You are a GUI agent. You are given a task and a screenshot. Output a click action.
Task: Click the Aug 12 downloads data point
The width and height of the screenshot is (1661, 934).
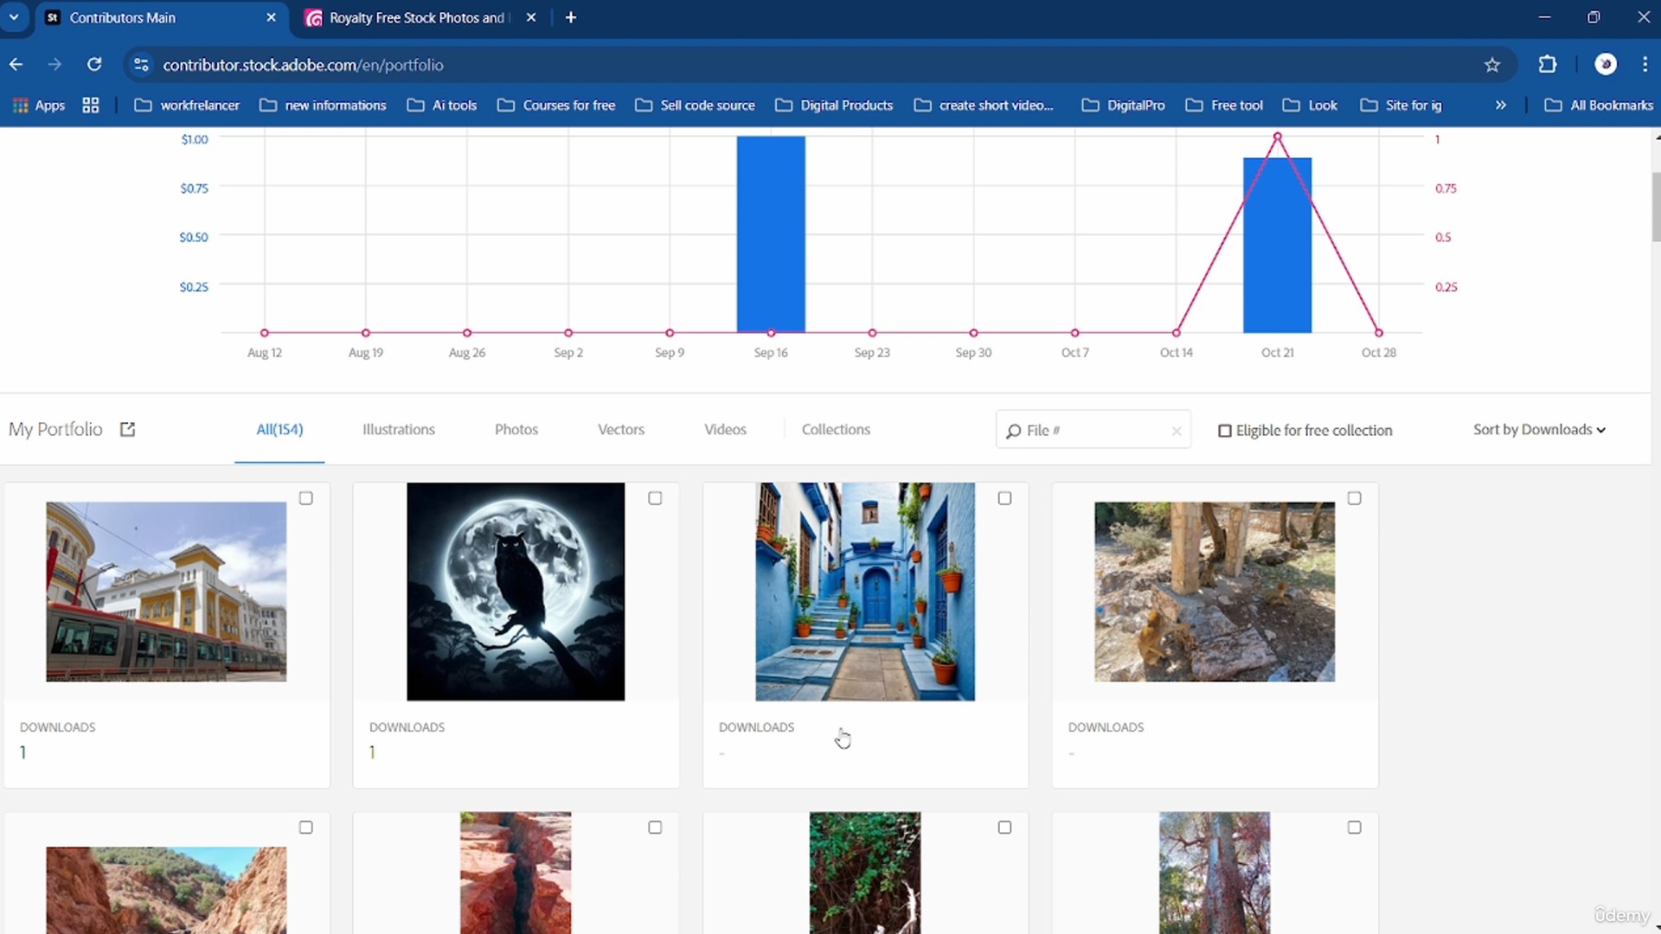click(265, 333)
